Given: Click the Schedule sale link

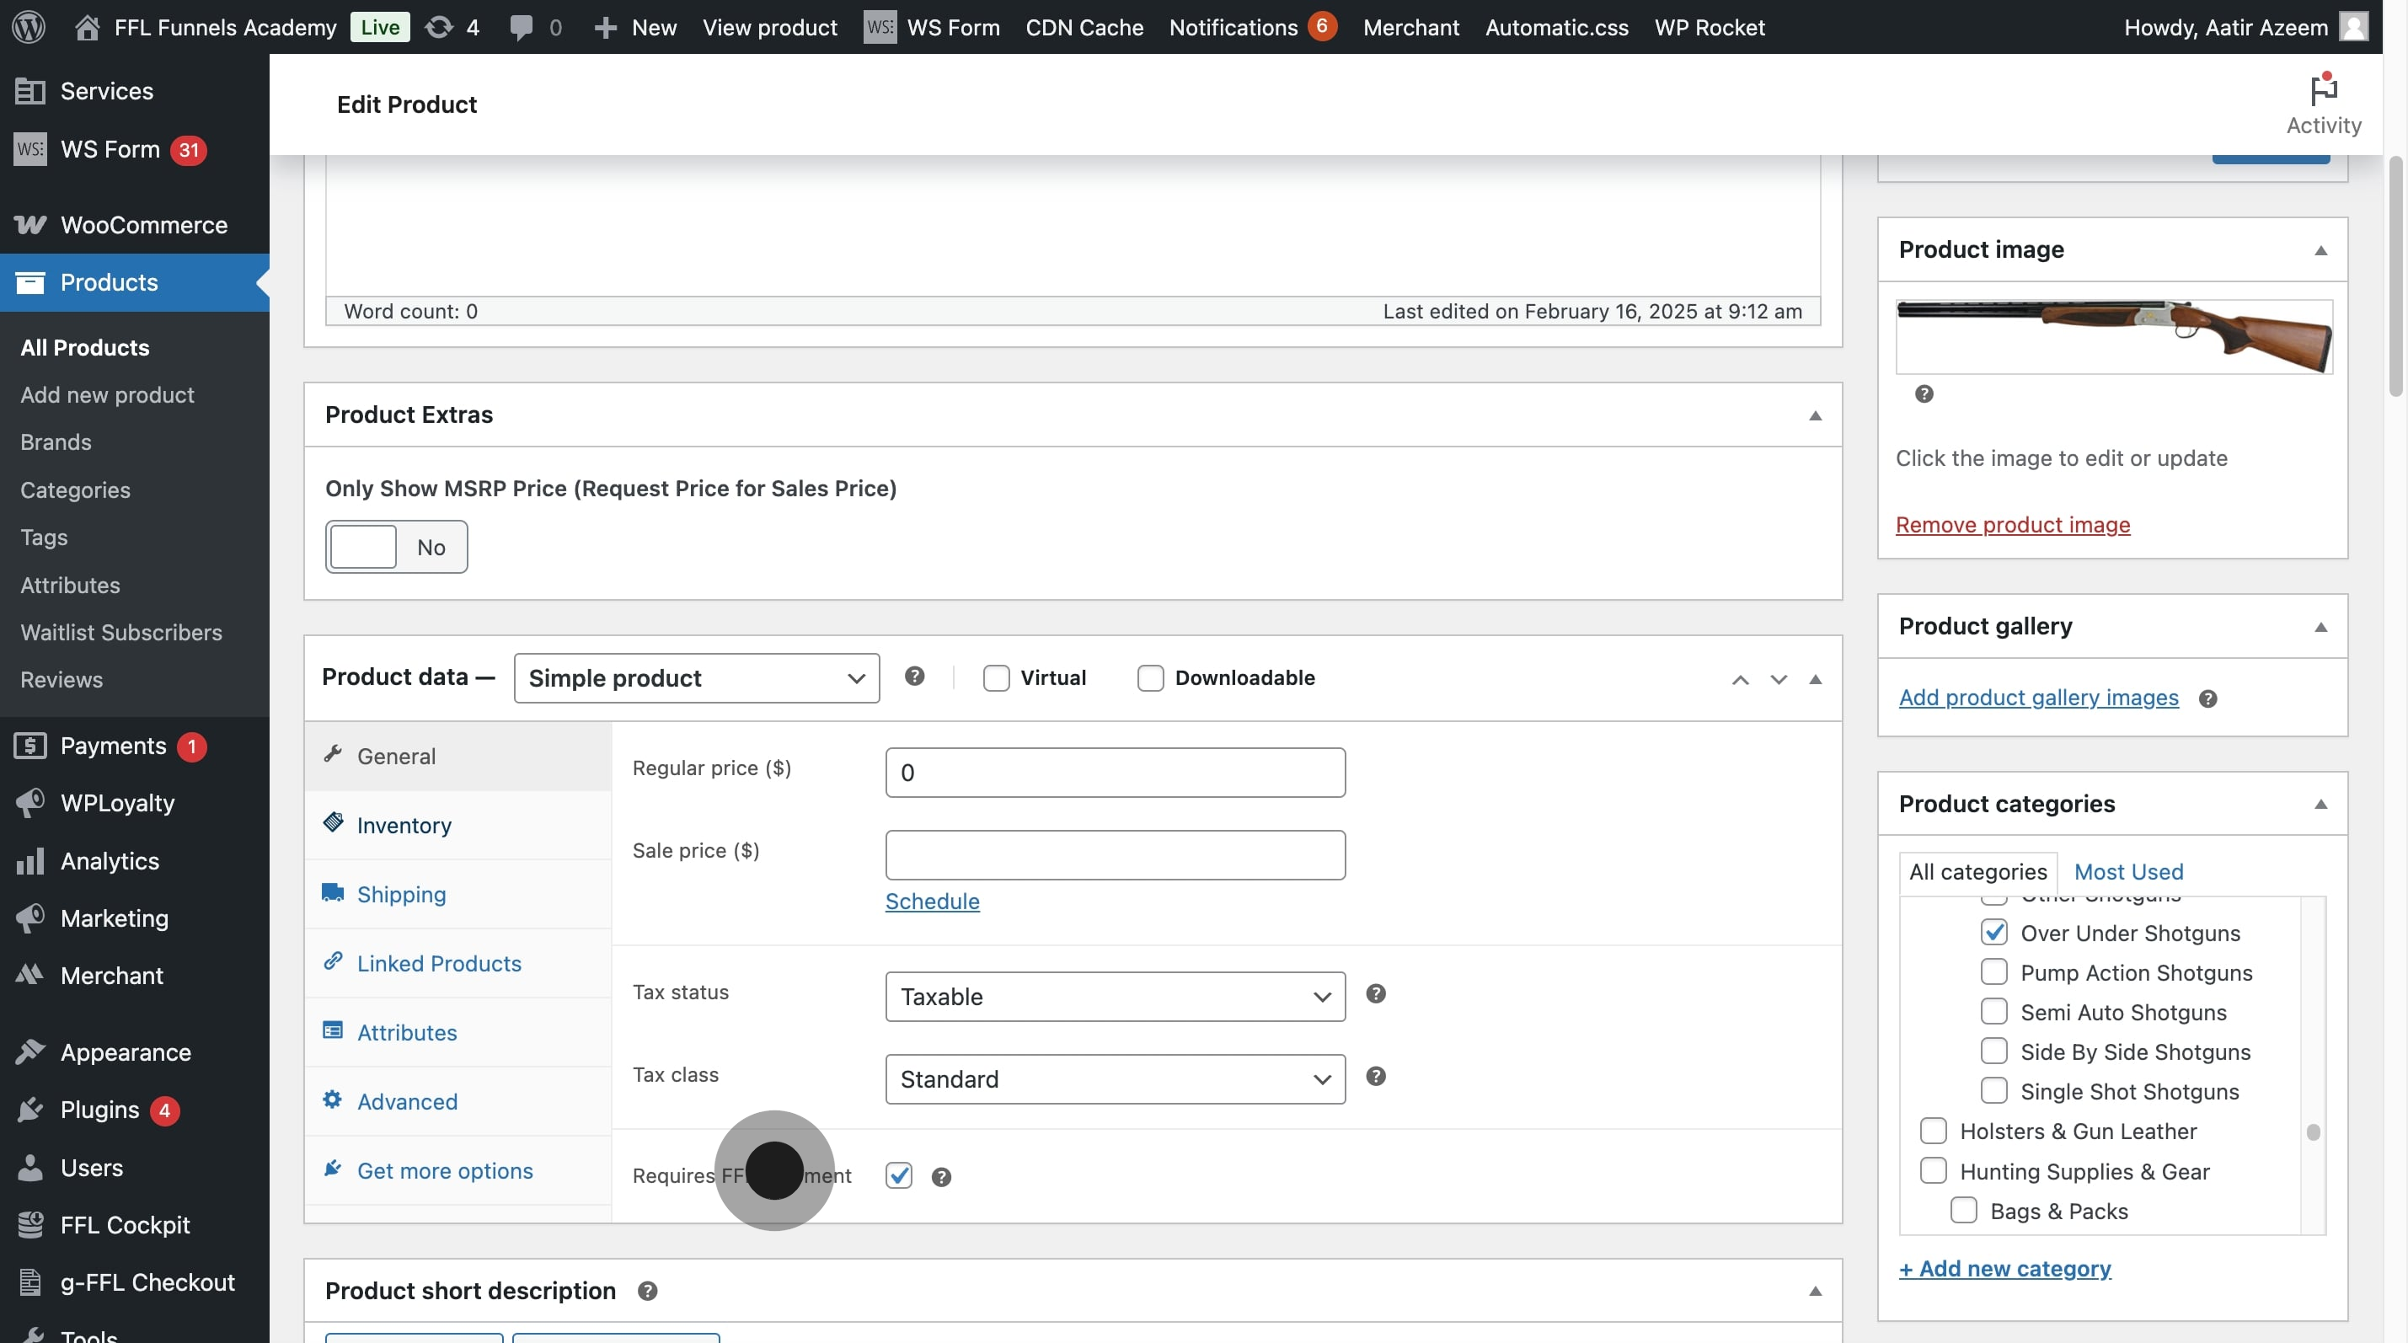Looking at the screenshot, I should tap(931, 901).
